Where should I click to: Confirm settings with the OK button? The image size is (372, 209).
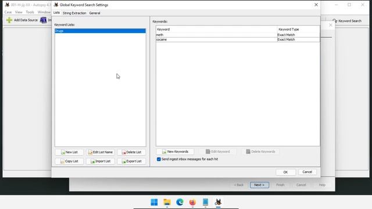pyautogui.click(x=285, y=172)
